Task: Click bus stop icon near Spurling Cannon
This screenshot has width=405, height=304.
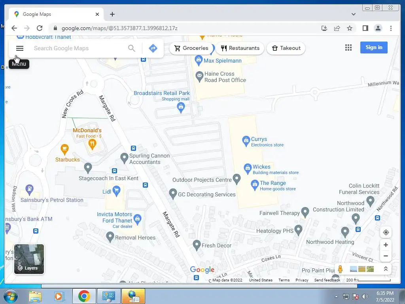Action: tap(133, 148)
